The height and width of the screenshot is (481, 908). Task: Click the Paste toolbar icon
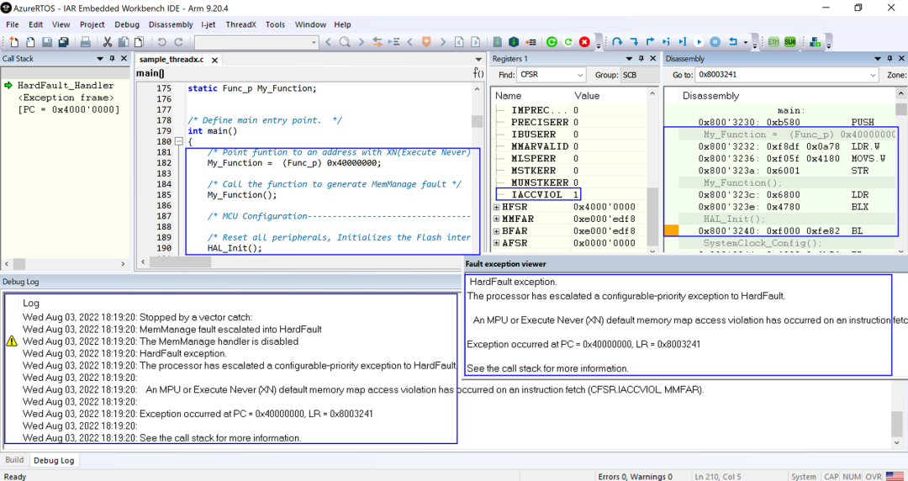[x=139, y=42]
